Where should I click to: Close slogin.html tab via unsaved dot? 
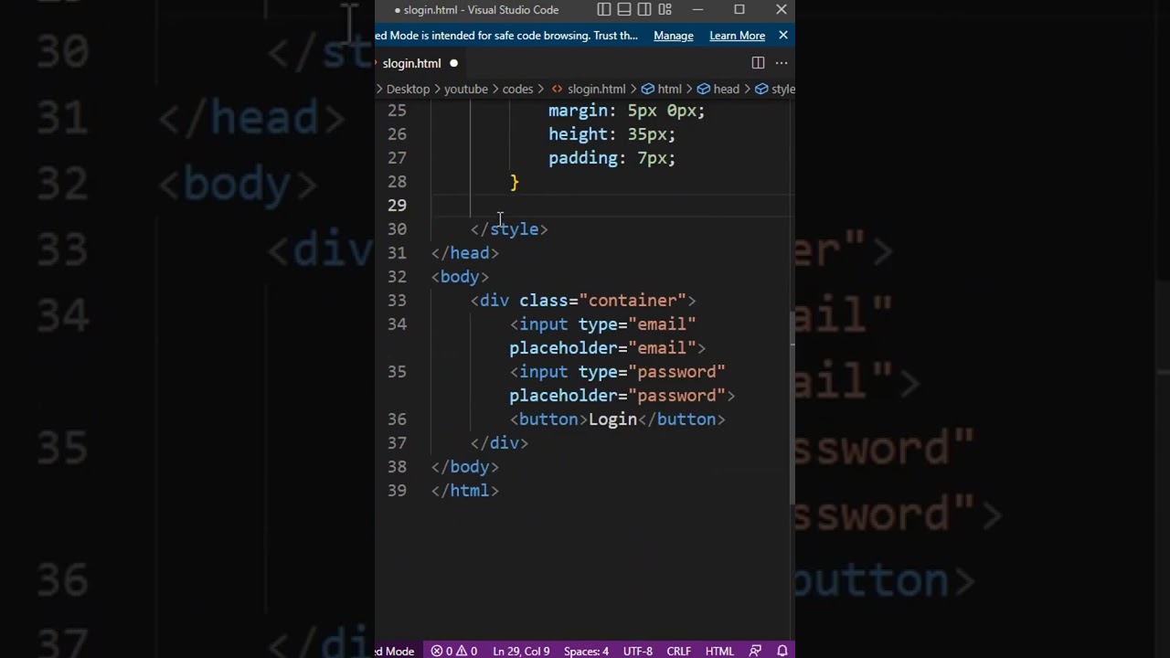click(x=453, y=63)
